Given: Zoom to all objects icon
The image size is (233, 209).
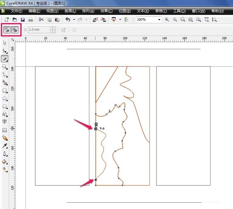Looking at the screenshot, I should point(190,19).
